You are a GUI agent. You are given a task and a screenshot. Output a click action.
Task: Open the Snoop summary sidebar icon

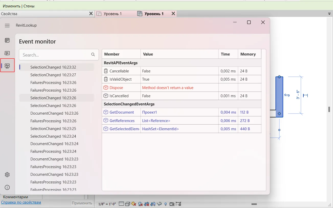click(7, 53)
